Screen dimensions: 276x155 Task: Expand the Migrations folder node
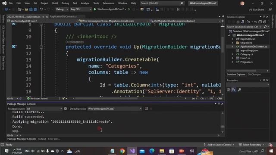tap(232, 43)
